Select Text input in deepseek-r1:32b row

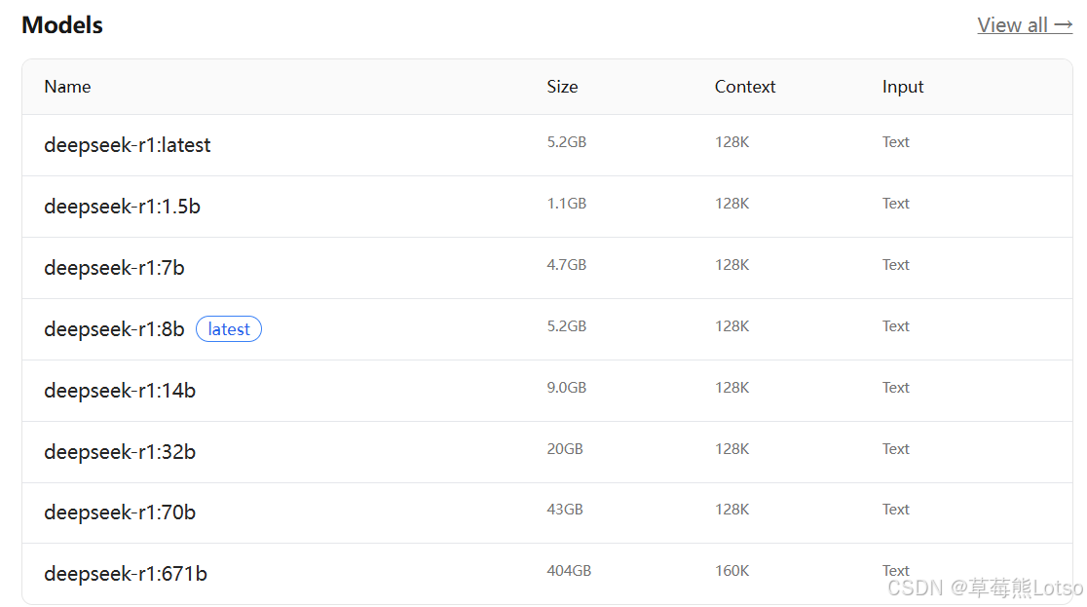coord(896,449)
